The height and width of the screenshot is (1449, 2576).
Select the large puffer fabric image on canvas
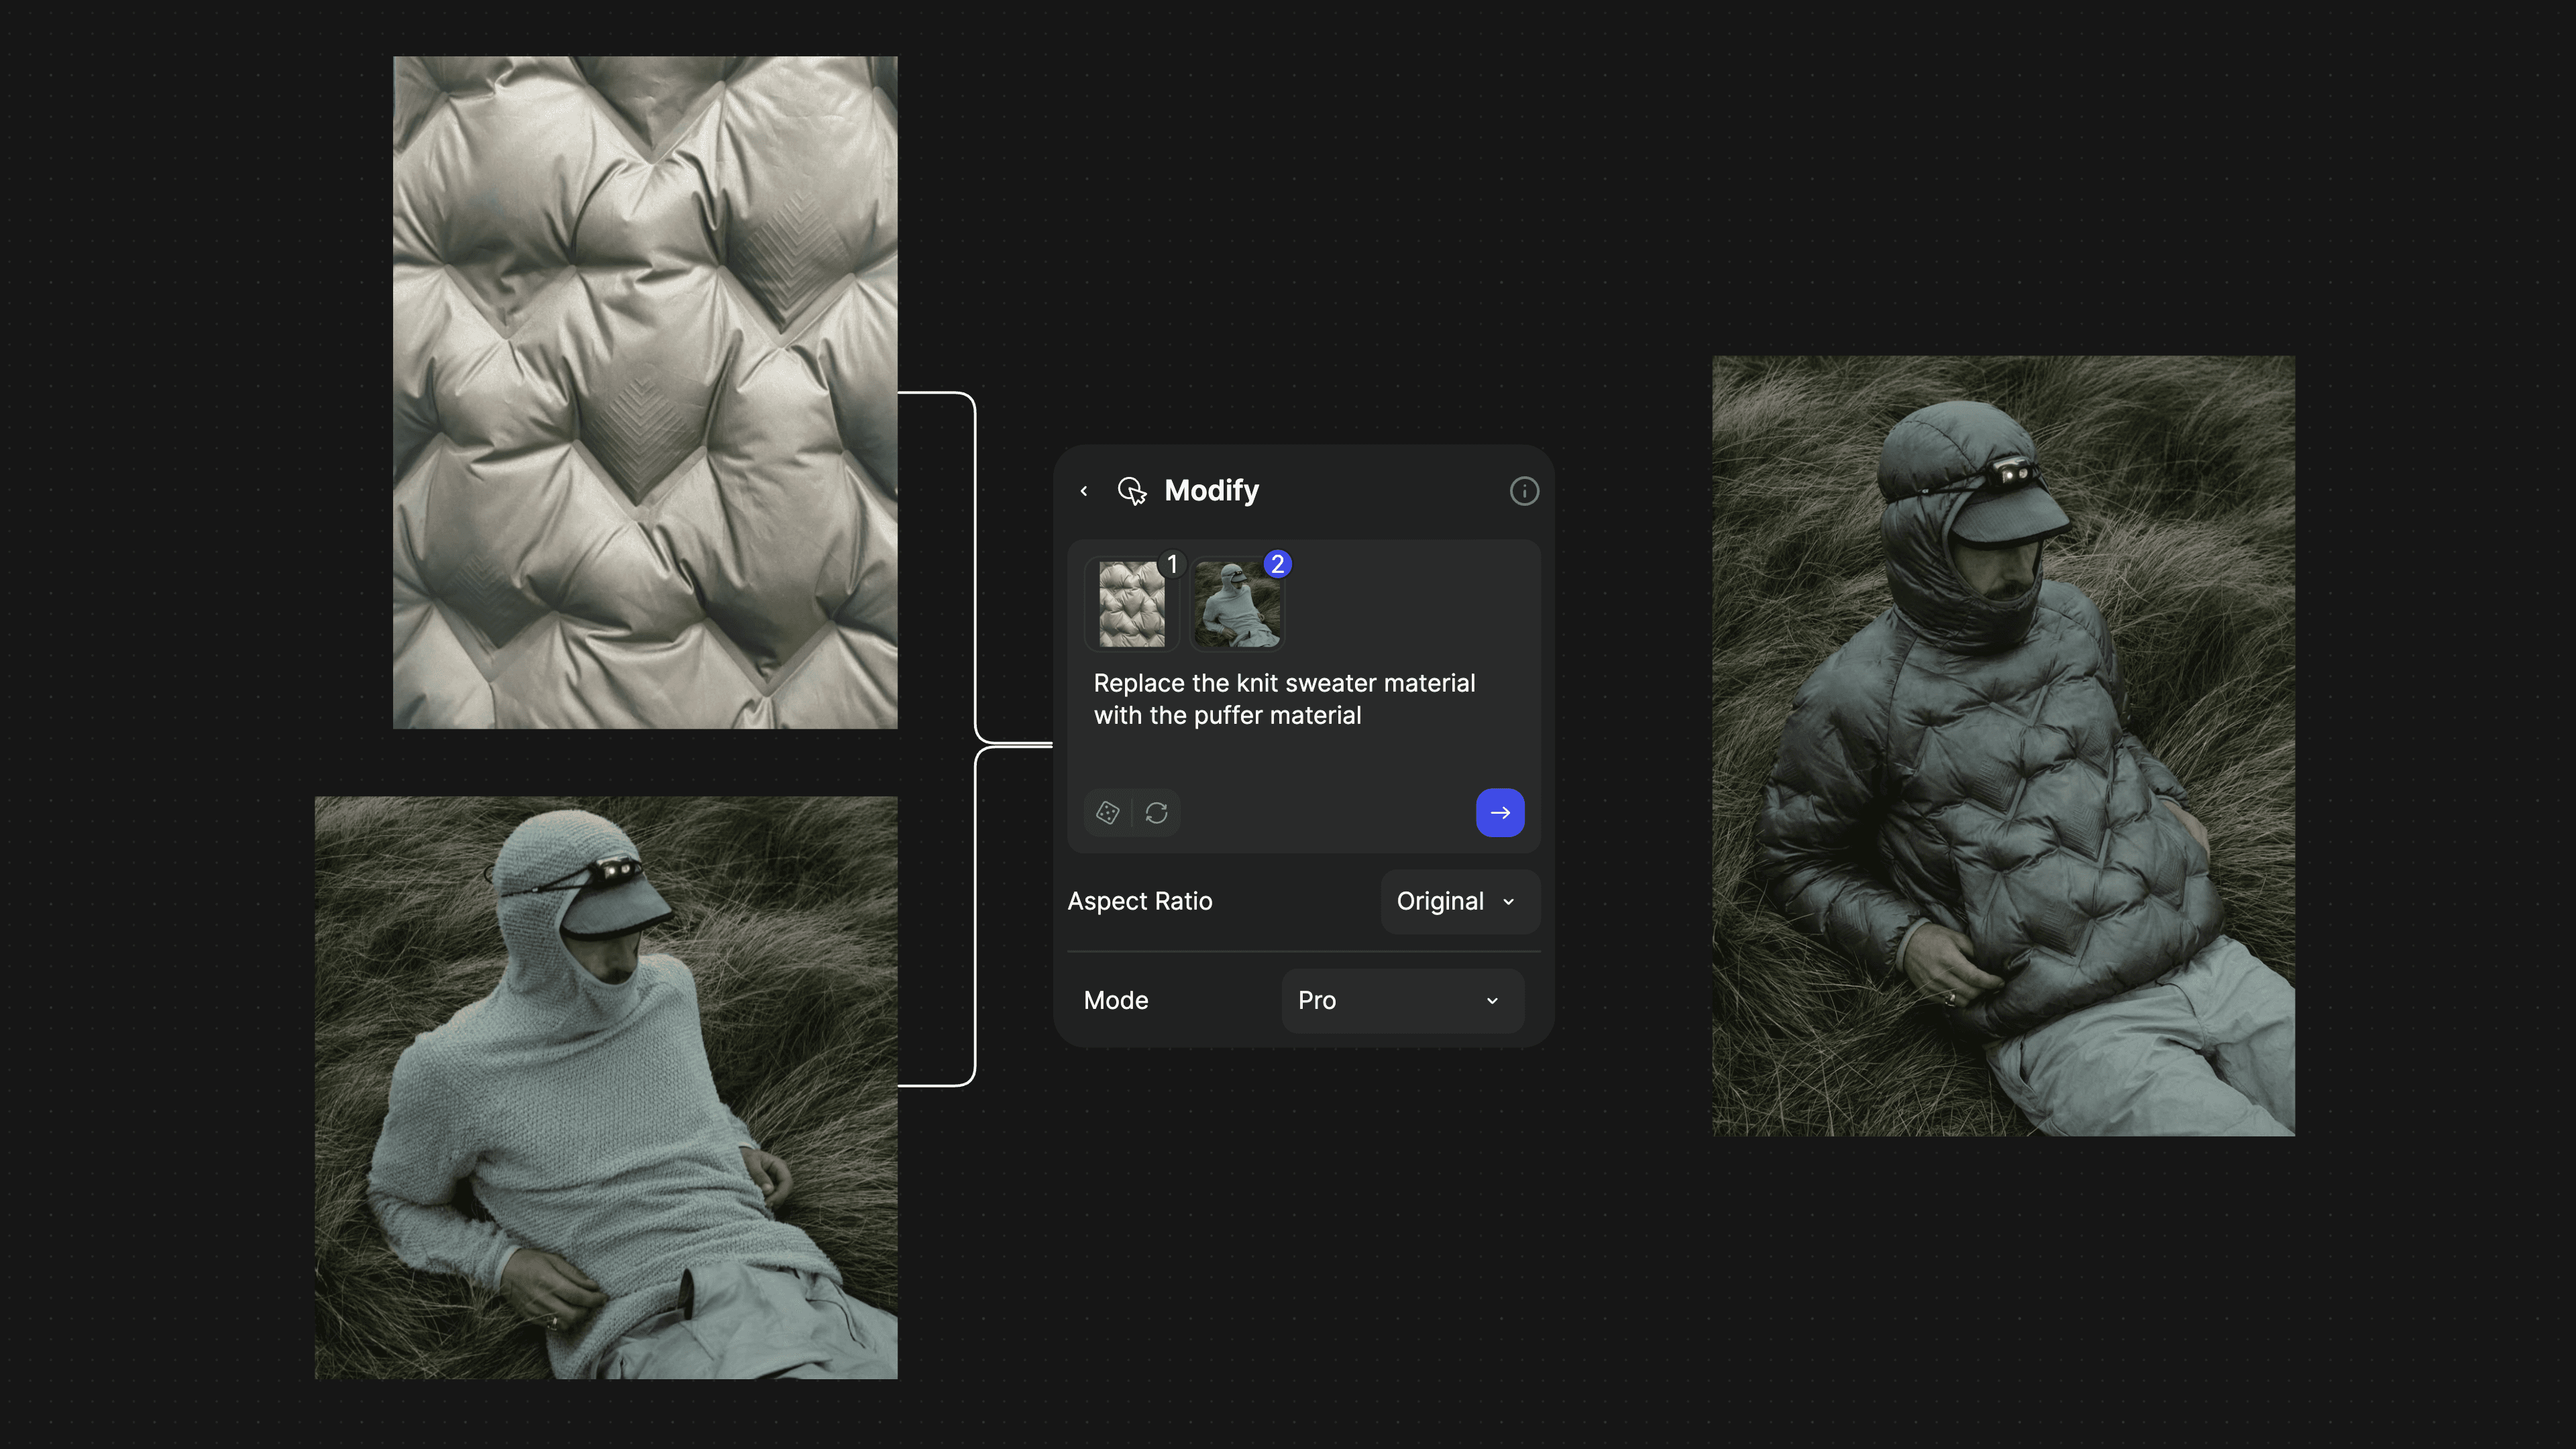click(645, 392)
